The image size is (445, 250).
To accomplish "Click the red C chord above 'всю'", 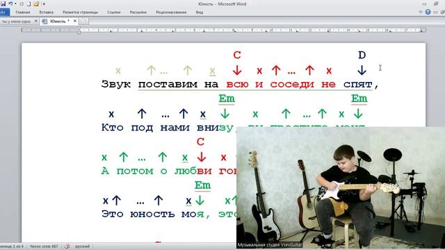I will coord(237,55).
